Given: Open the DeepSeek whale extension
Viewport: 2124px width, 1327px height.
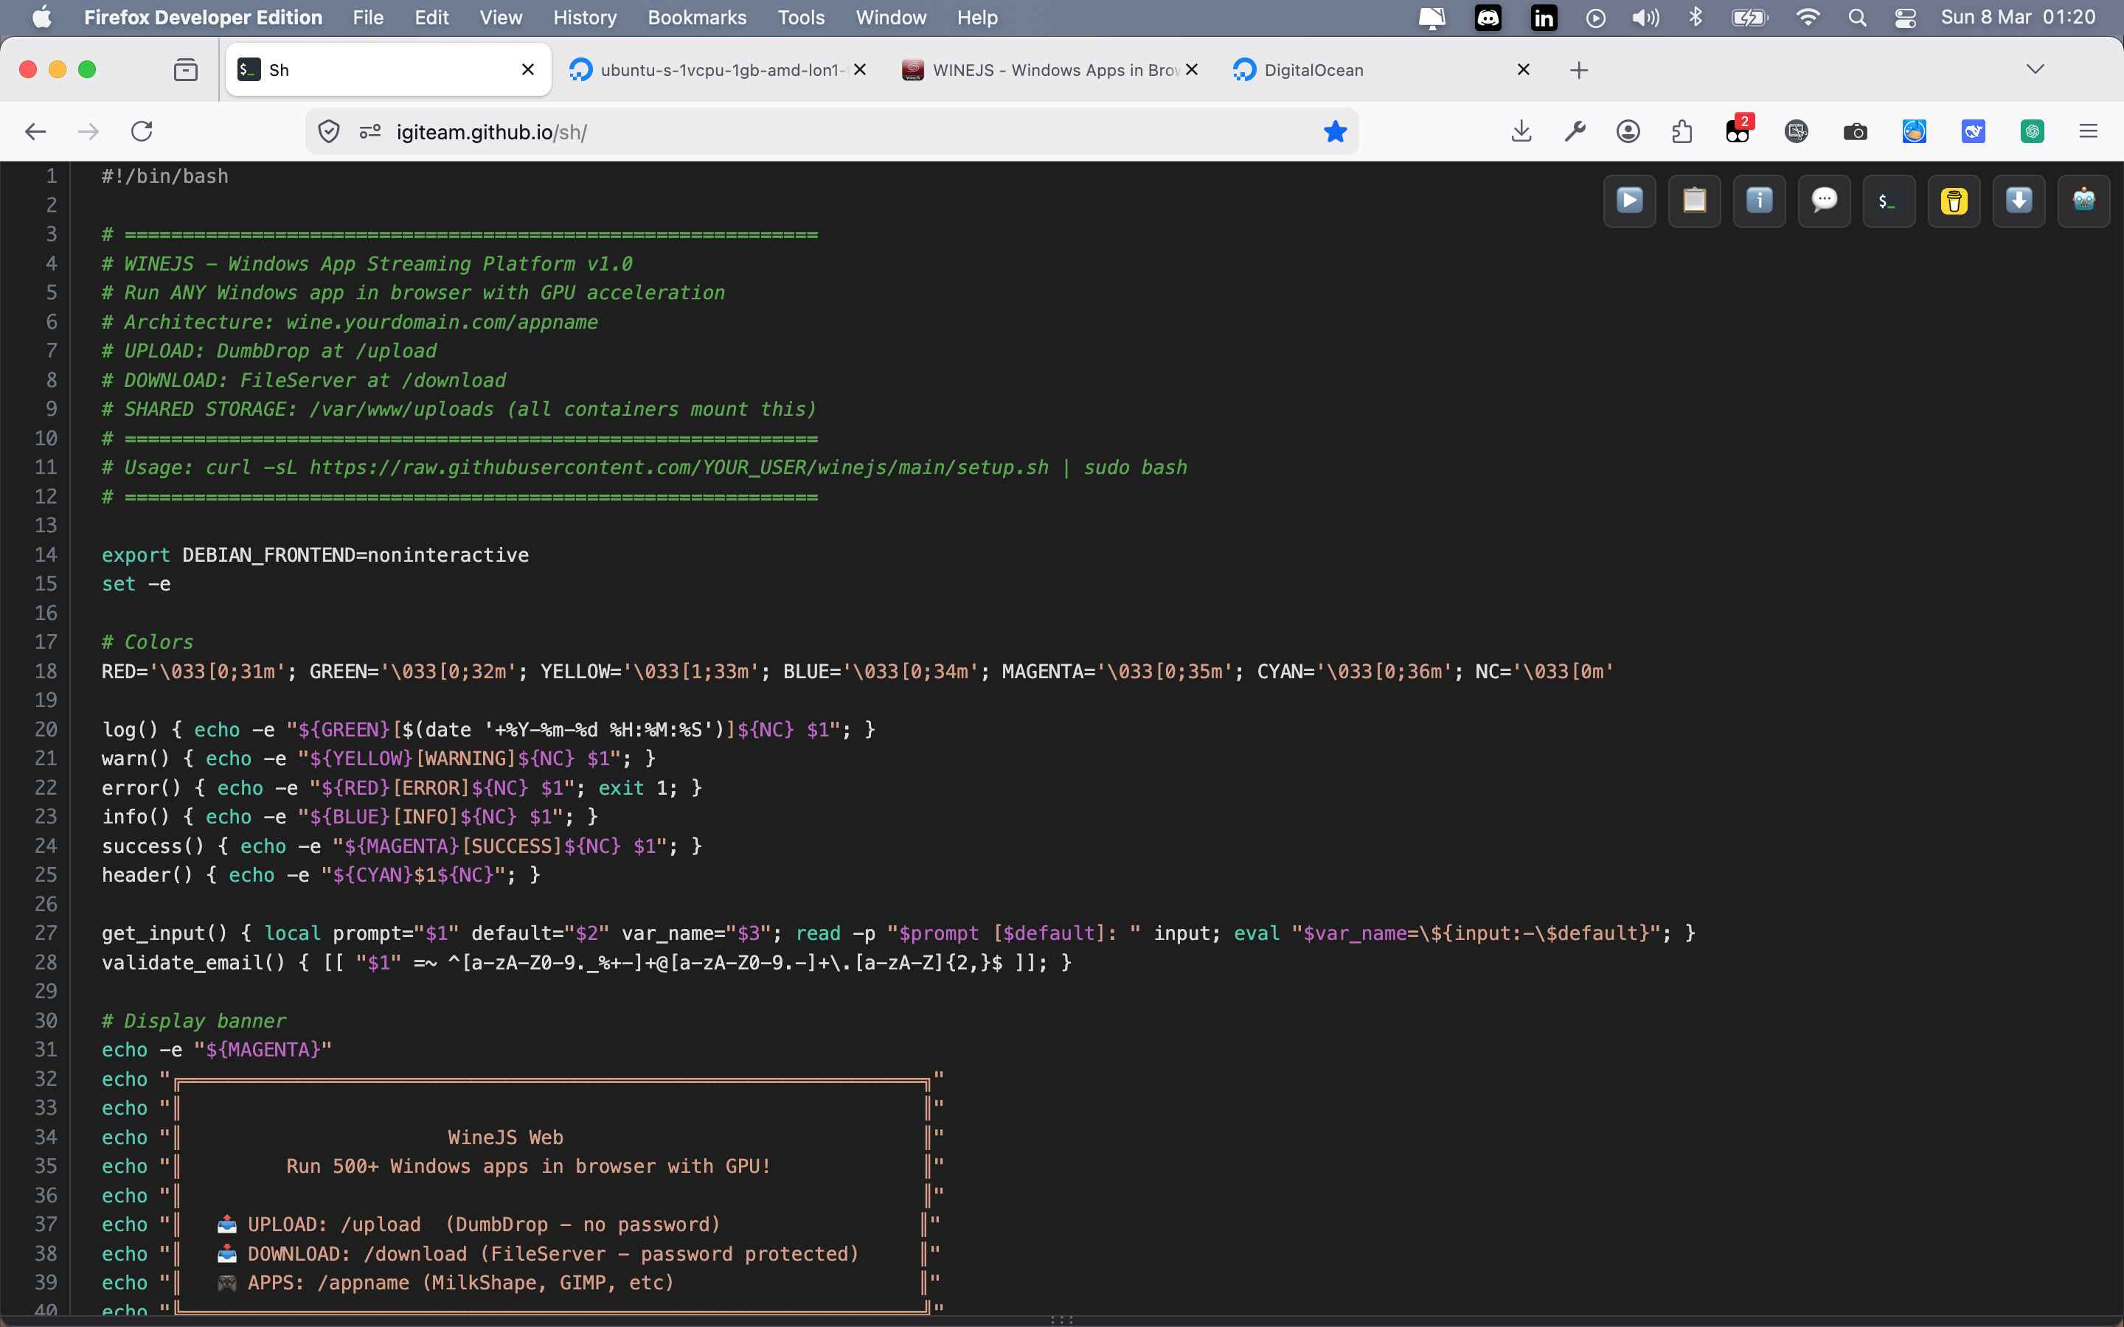Looking at the screenshot, I should tap(1973, 132).
